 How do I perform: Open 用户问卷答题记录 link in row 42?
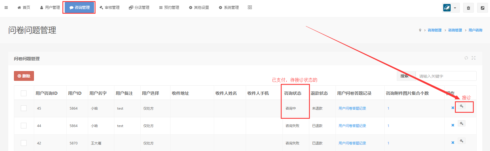point(352,143)
